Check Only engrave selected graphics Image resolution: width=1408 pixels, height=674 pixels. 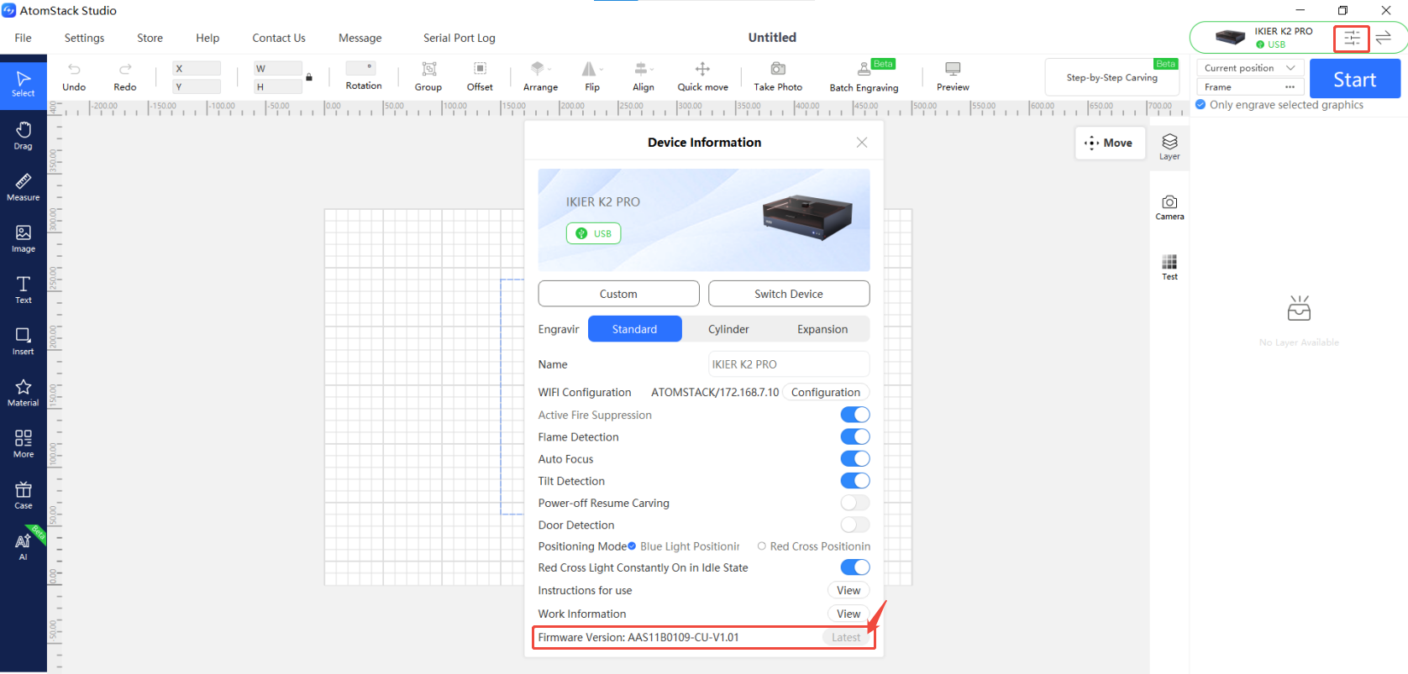pos(1201,105)
